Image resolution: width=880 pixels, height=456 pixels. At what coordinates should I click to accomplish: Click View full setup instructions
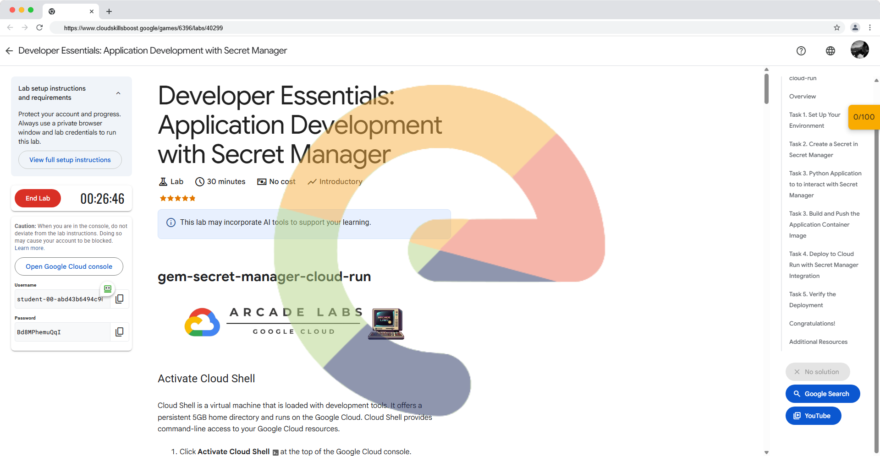pos(70,160)
